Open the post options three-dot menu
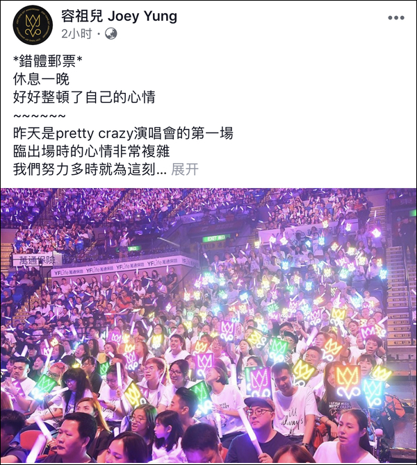Screen dimensions: 417x465 point(396,18)
